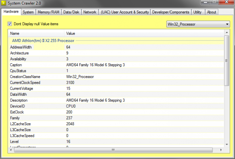The image size is (235, 159).
Task: Select the CpuStatus row
Action: (x=117, y=71)
